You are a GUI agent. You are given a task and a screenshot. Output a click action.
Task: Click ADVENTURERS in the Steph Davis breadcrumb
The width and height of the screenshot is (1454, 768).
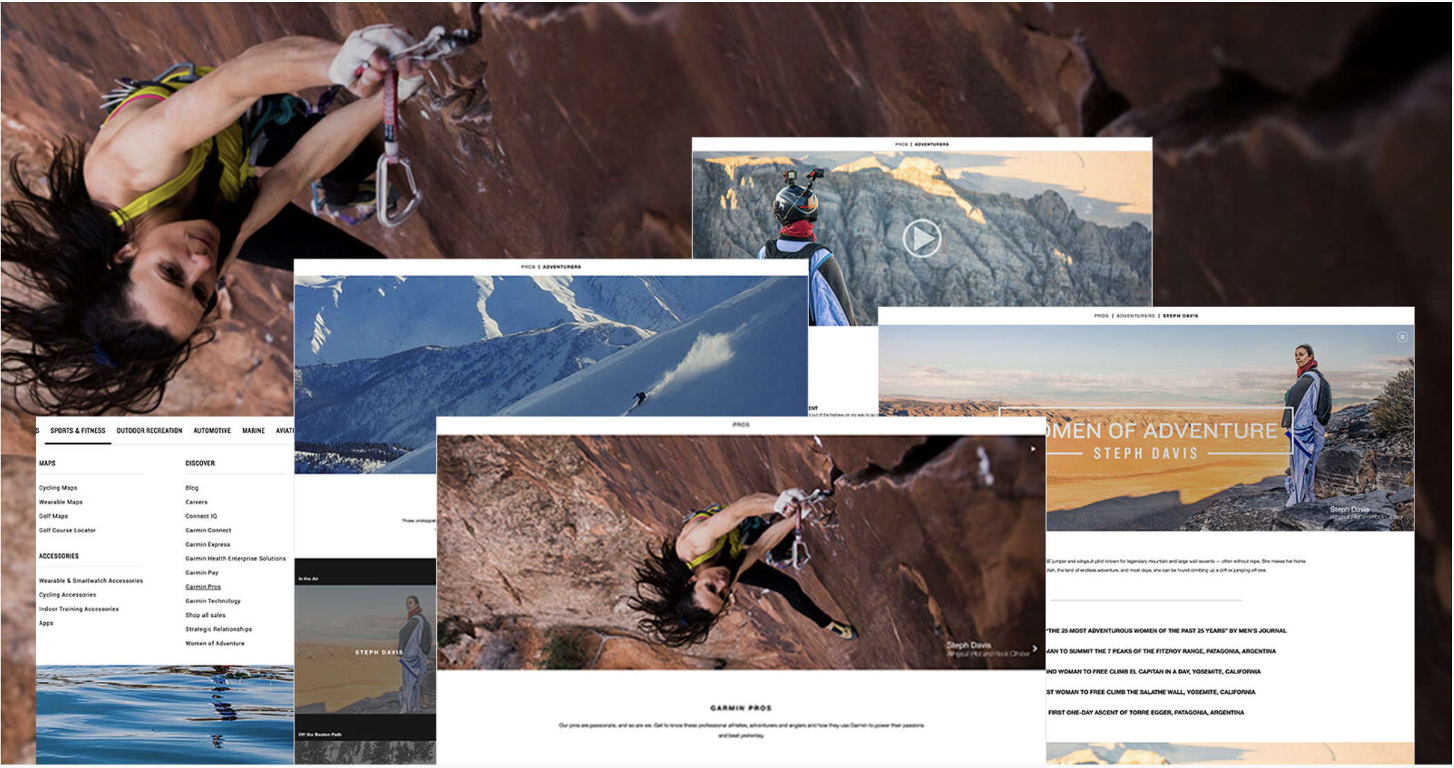1135,316
